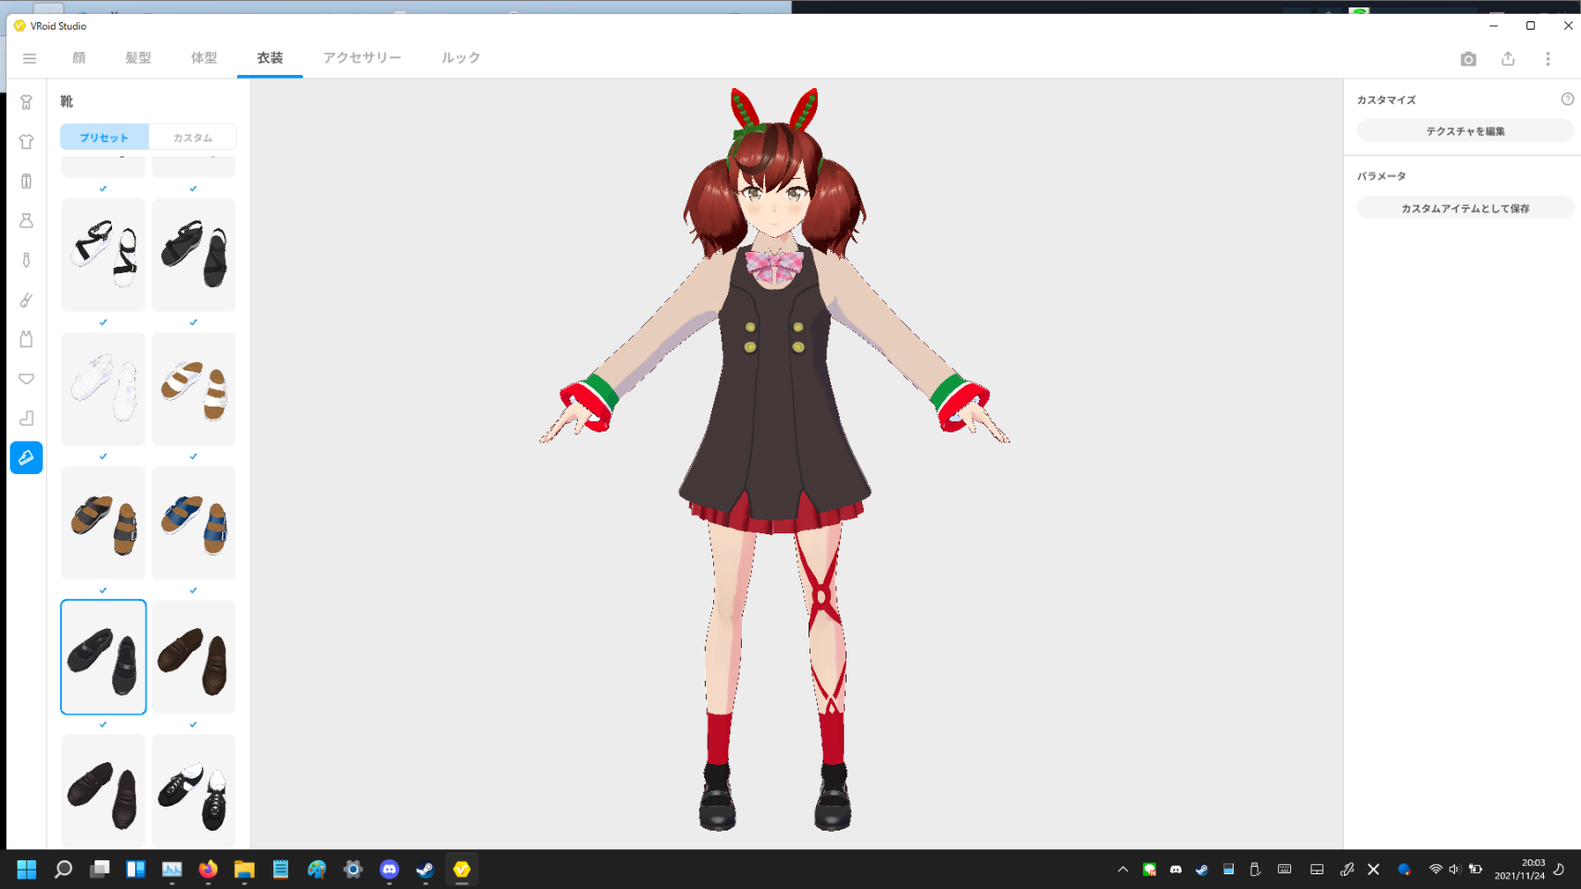Open the hamburger main menu

coord(30,58)
